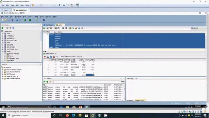Click the green plus New Connection icon
This screenshot has width=209, height=118.
point(2,28)
